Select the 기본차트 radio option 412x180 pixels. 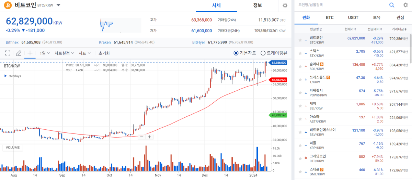(236, 53)
